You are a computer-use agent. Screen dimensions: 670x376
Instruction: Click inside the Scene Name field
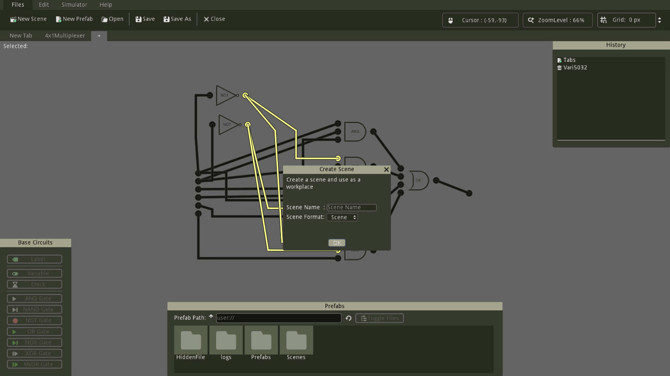click(x=351, y=207)
